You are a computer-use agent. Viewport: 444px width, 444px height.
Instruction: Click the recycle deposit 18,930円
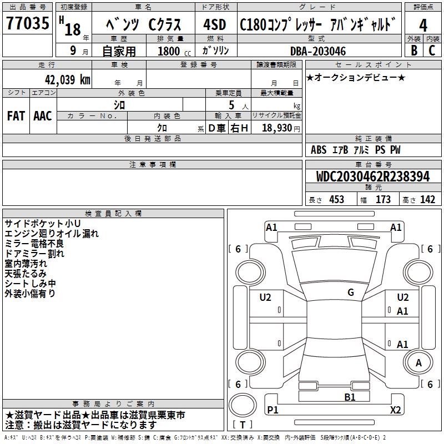pos(281,128)
